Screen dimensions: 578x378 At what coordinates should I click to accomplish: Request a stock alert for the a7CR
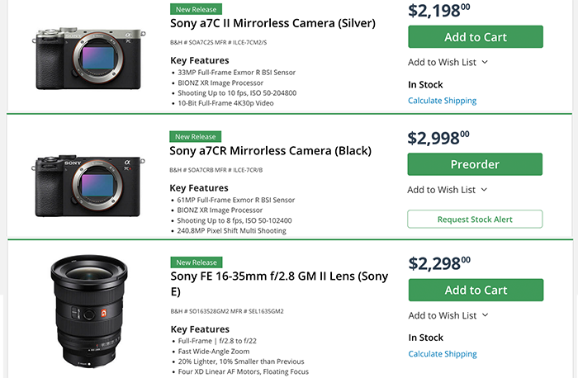[475, 219]
